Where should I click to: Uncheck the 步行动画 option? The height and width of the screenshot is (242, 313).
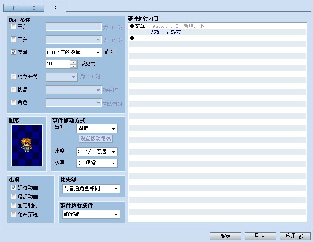[x=13, y=188]
